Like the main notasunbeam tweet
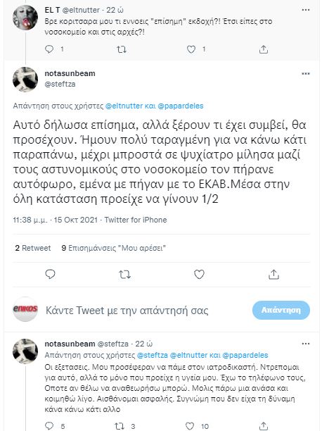 tap(199, 275)
